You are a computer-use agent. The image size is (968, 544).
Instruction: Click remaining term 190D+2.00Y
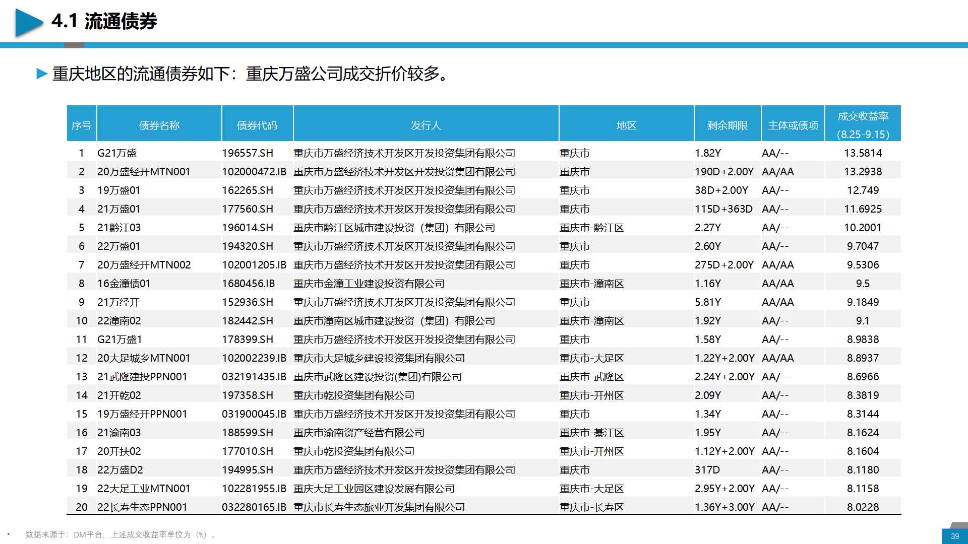[724, 172]
